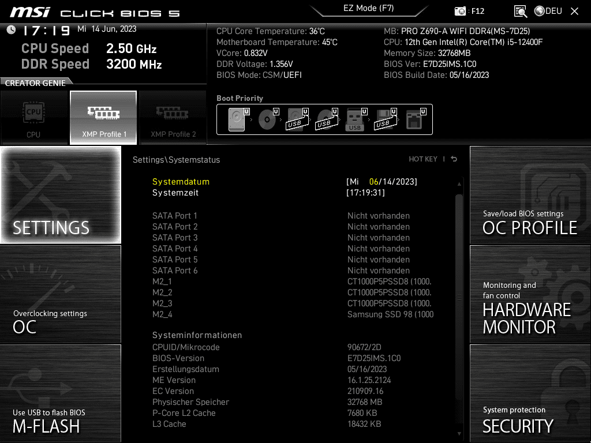Select the Systemzeit entry
This screenshot has height=443, width=591.
point(175,193)
